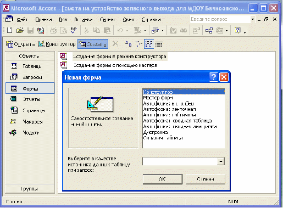Click the Группы bar

click(x=30, y=189)
